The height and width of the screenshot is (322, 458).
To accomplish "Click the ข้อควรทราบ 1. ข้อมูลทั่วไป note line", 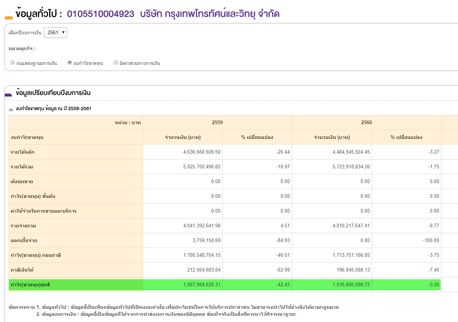I will point(173,307).
